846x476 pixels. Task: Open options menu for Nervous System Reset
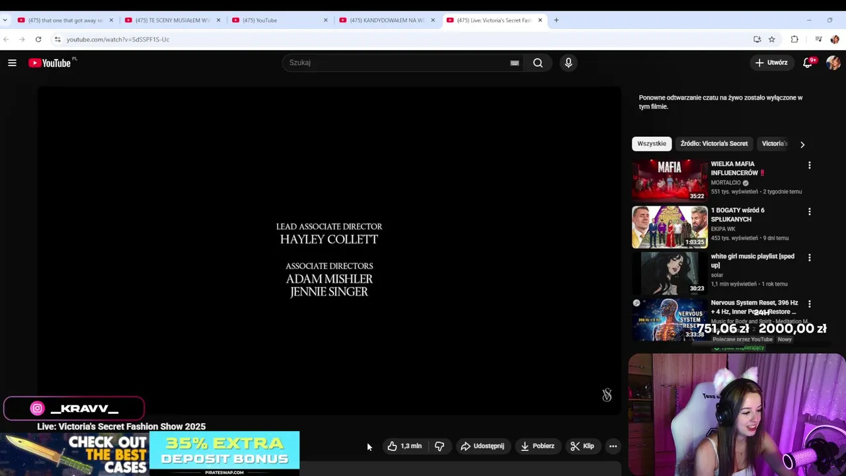coord(809,303)
